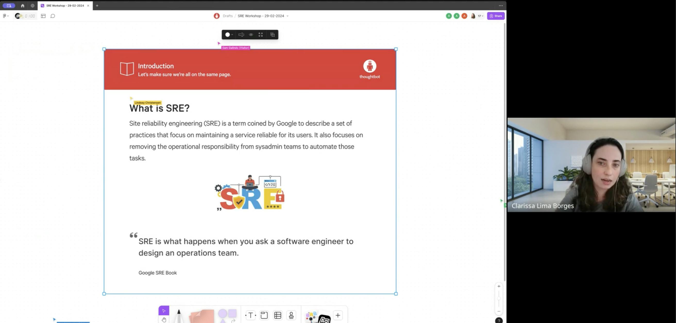Viewport: 676px width, 323px height.
Task: Click the Share button
Action: pos(495,16)
